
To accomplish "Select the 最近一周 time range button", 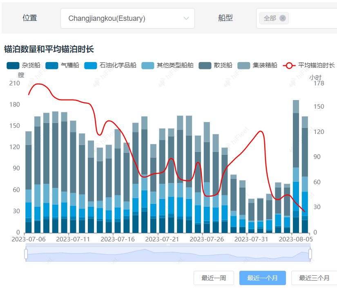I will pos(214,278).
